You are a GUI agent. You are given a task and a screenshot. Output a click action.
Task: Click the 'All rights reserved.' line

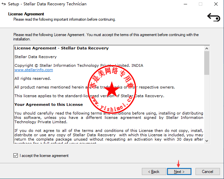click(x=33, y=78)
